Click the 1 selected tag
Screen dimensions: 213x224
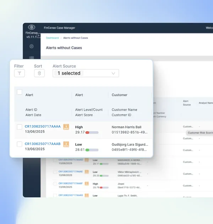point(69,73)
